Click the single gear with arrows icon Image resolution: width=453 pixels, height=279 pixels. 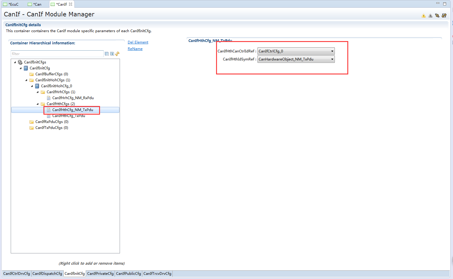[437, 15]
